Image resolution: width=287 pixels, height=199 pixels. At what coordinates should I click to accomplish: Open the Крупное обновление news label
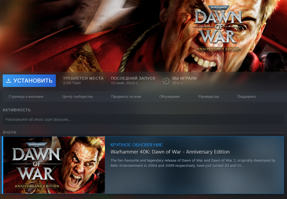click(x=137, y=145)
